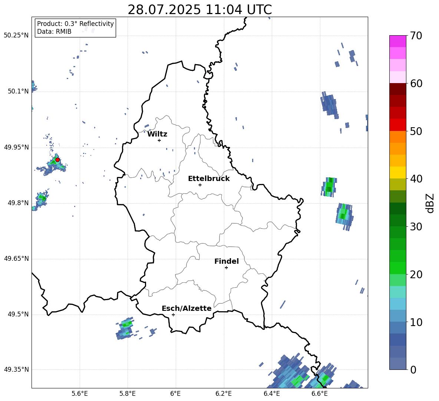Click the 5.8°E longitude label
This screenshot has height=401, width=439.
point(128,394)
